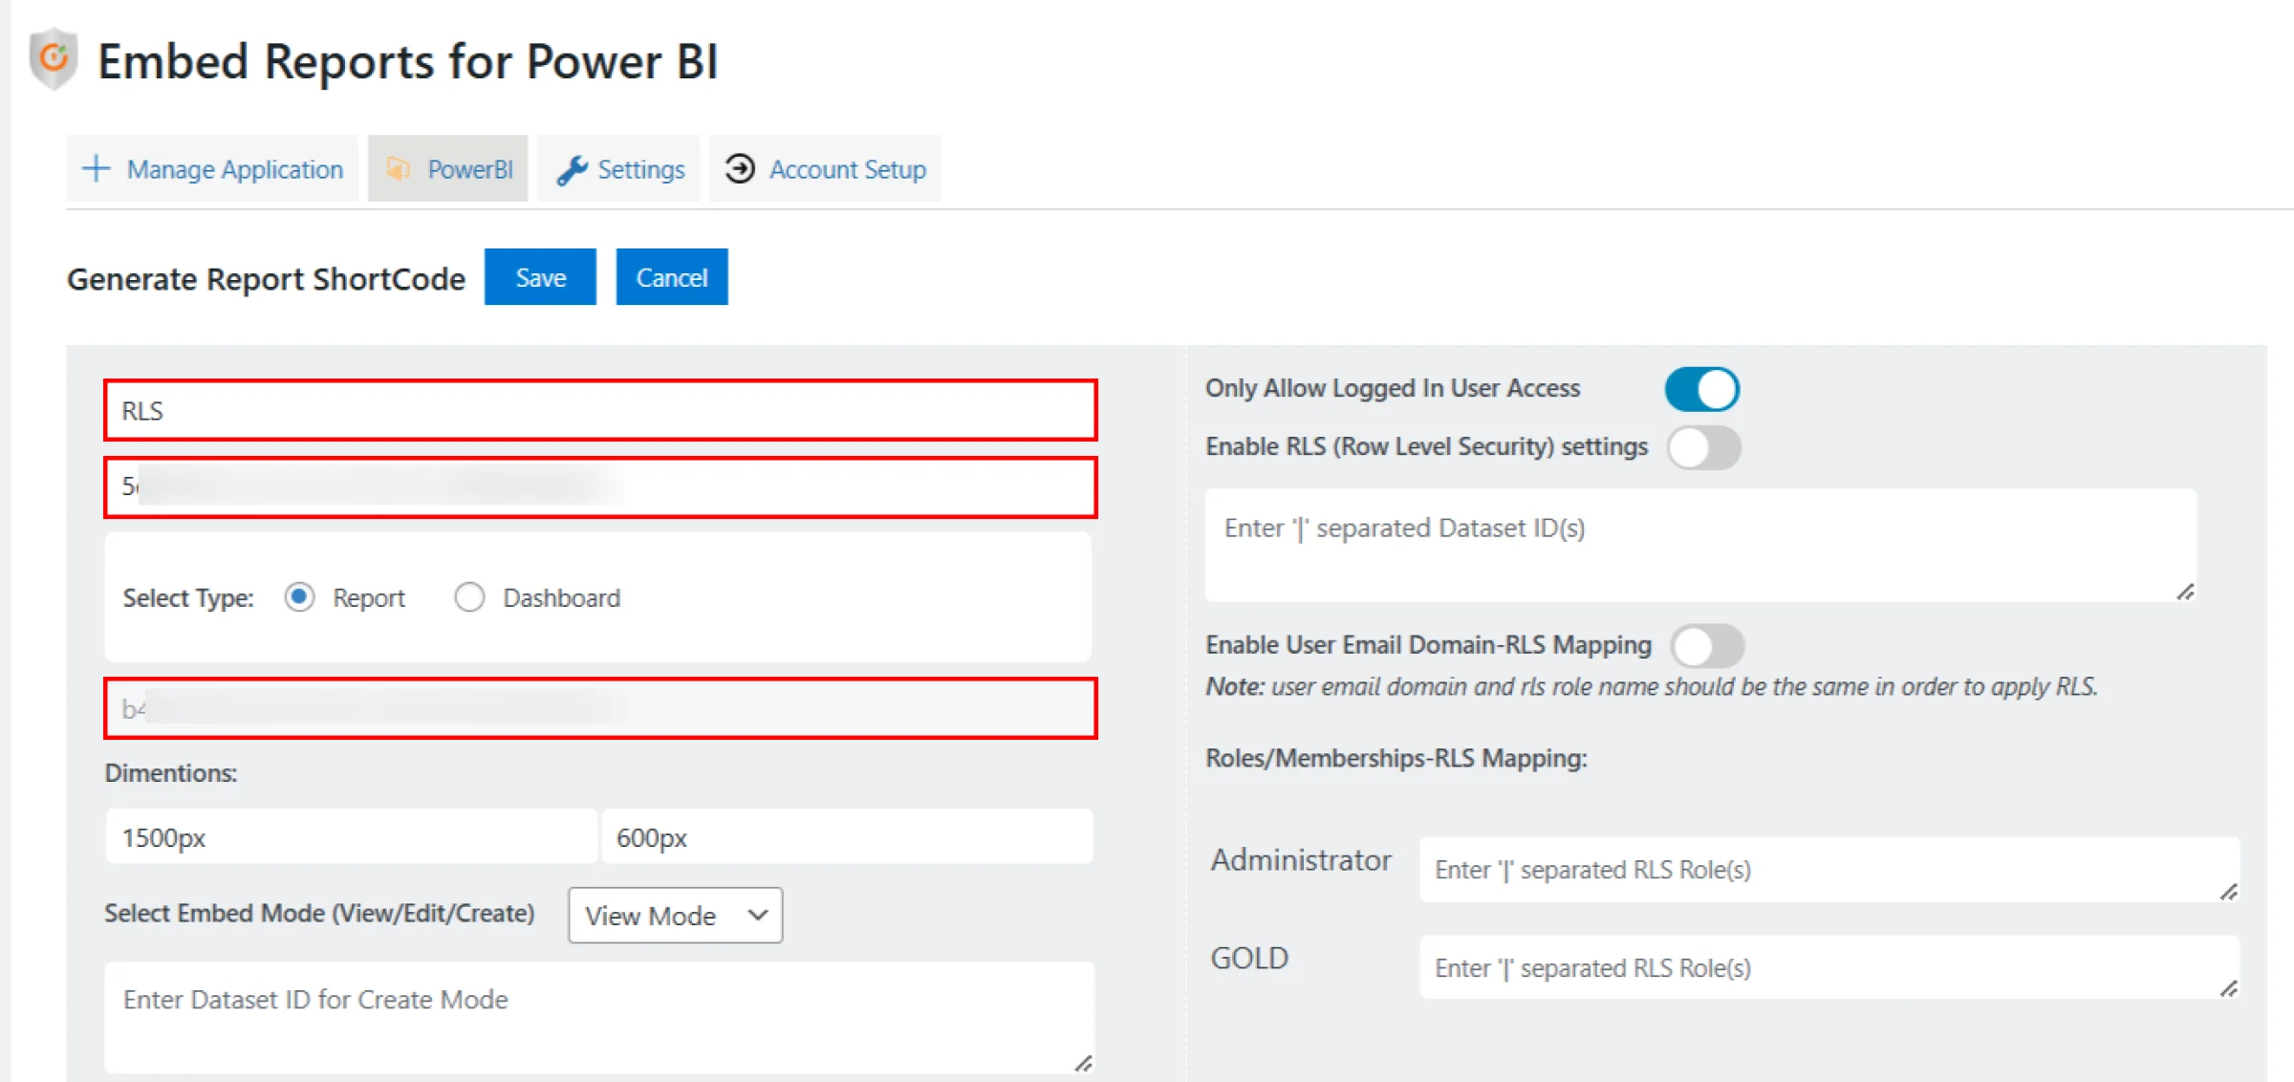Click the Embed Reports for Power BI title
Screen dimensions: 2294x1082
click(407, 61)
